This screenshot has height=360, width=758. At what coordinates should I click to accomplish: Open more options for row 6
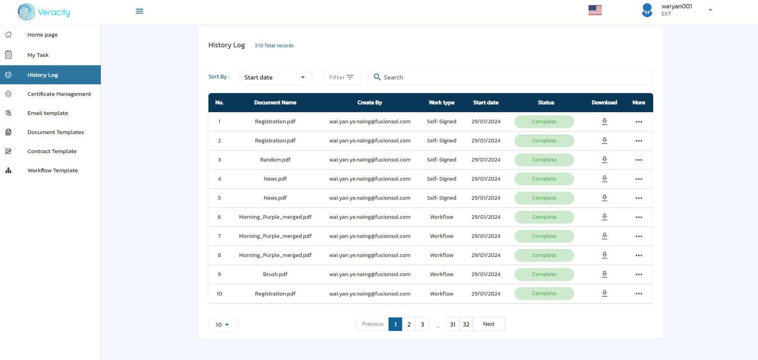(x=638, y=217)
